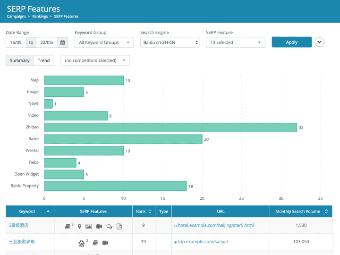340x255 pixels.
Task: Expand more options with the circular chevron
Action: [320, 42]
